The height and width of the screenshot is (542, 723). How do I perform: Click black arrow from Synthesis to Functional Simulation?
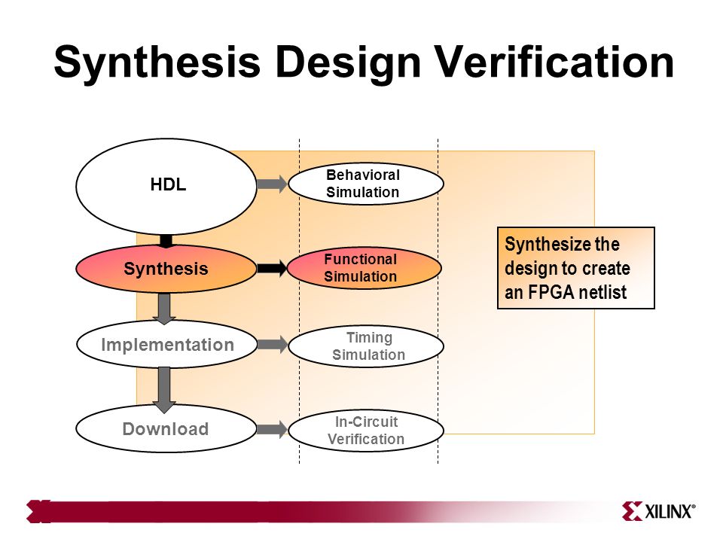tap(272, 268)
